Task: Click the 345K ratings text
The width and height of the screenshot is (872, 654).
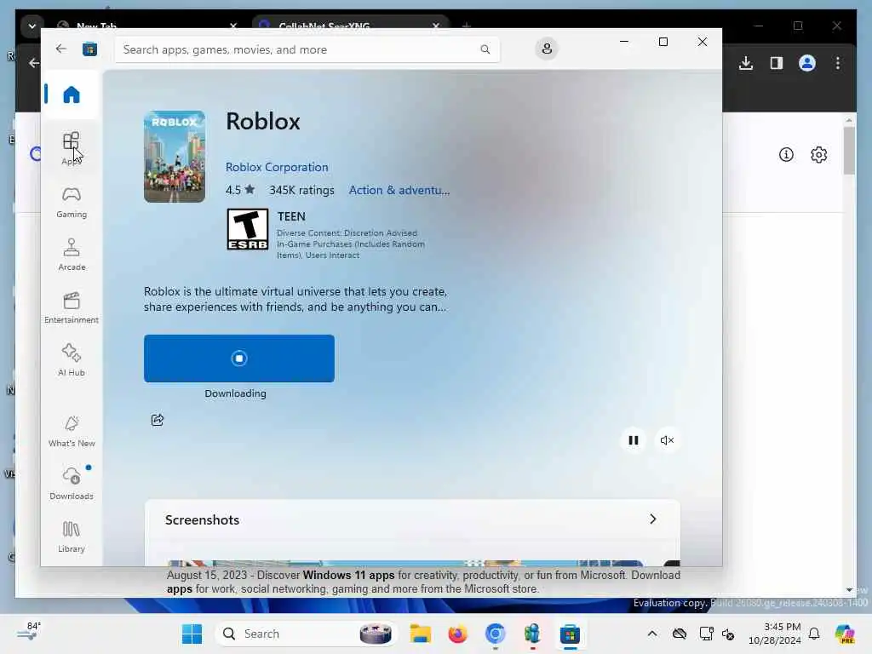Action: pyautogui.click(x=302, y=190)
